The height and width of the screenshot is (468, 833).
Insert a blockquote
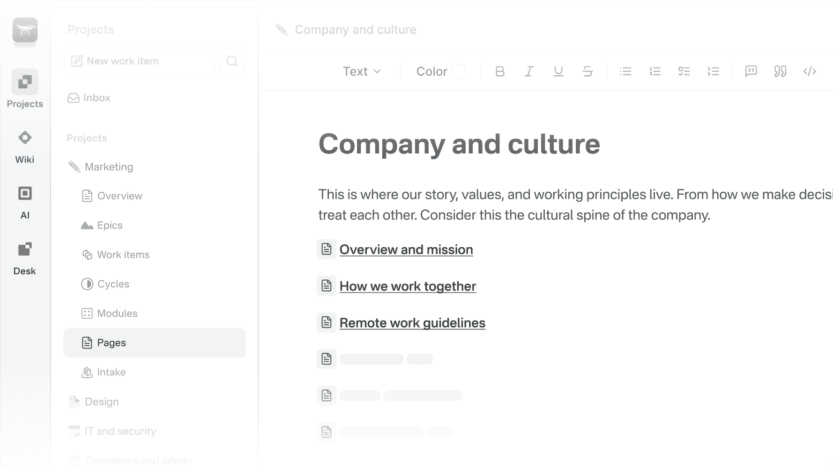(780, 71)
